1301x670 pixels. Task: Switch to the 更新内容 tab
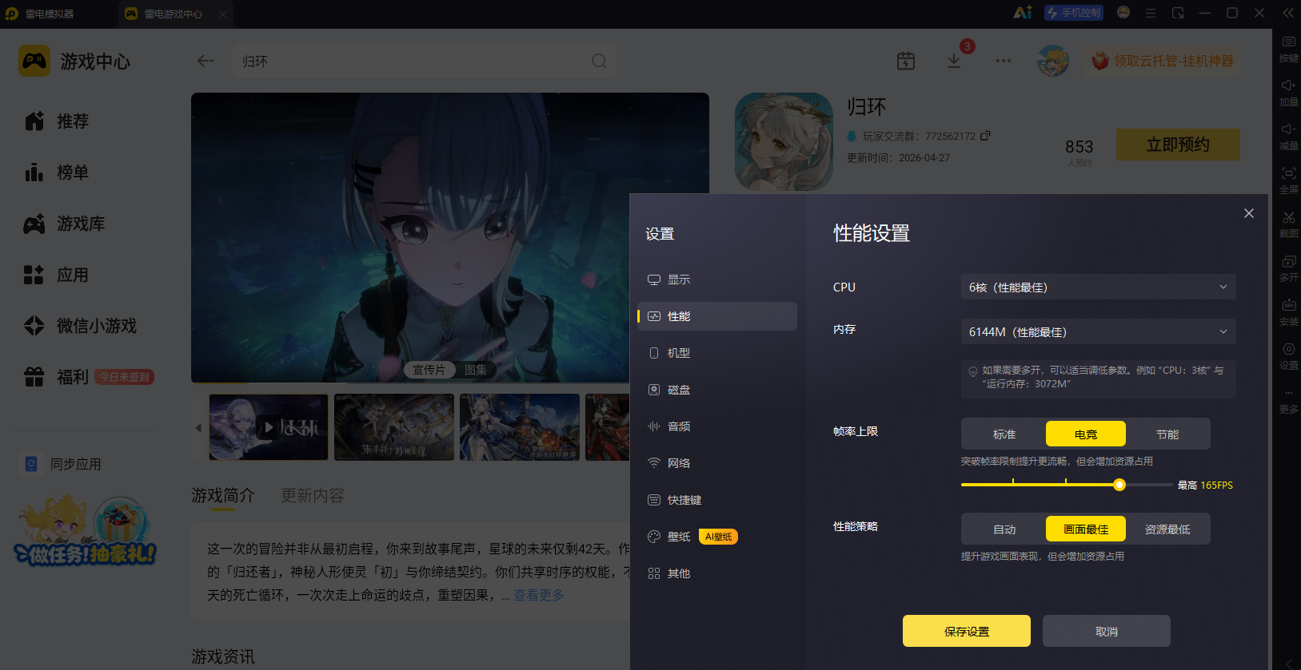pyautogui.click(x=313, y=496)
